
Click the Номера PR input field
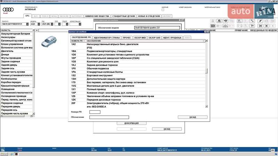pyautogui.click(x=95, y=112)
